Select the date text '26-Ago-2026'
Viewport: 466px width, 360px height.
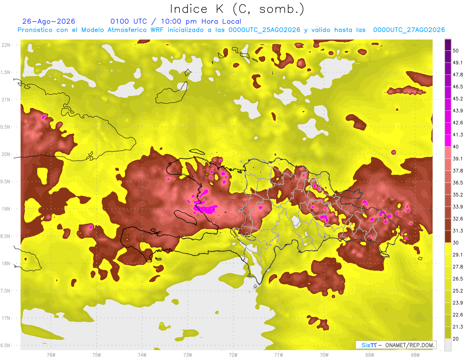pyautogui.click(x=49, y=21)
